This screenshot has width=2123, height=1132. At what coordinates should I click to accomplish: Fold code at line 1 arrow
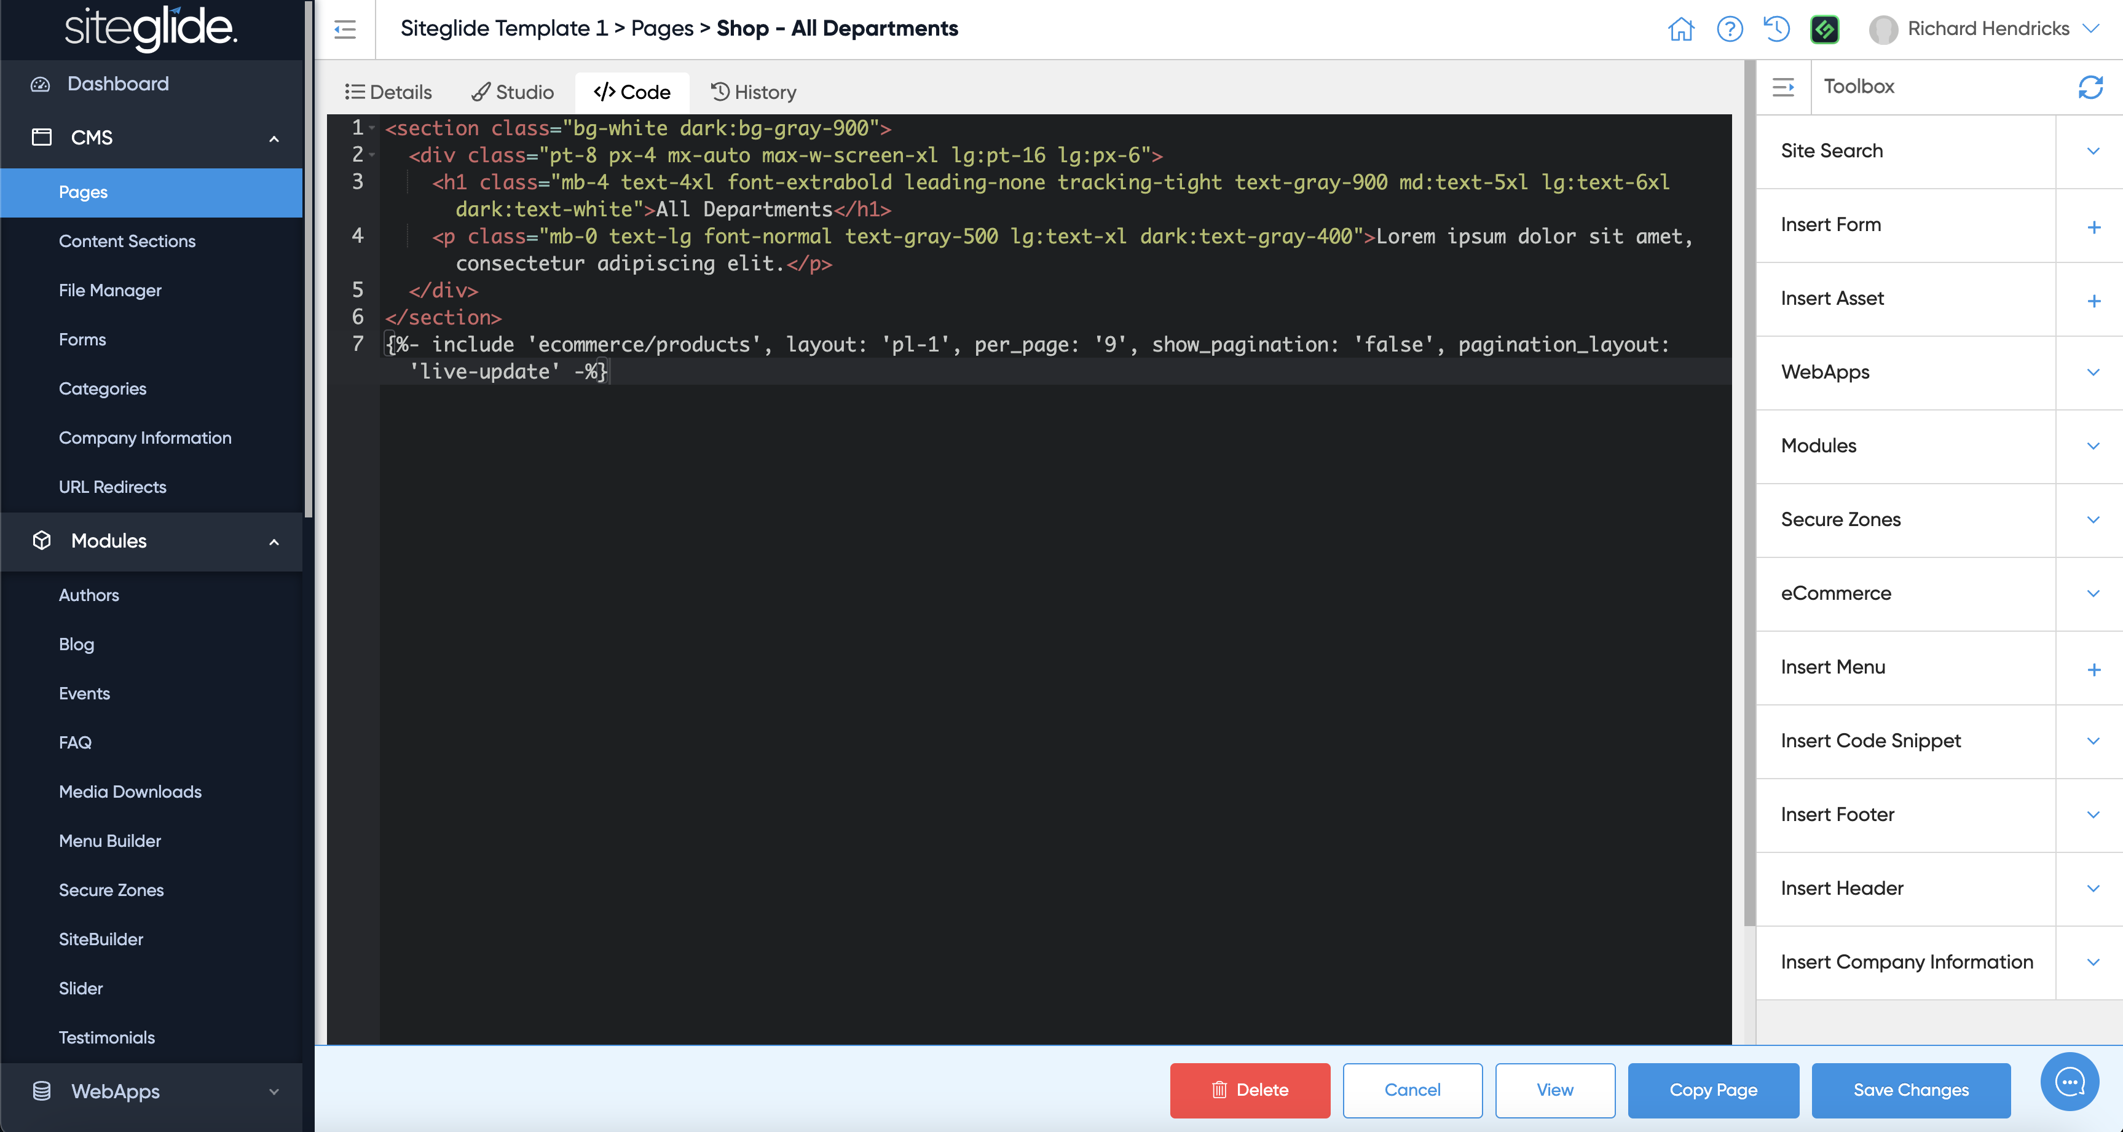(x=372, y=128)
